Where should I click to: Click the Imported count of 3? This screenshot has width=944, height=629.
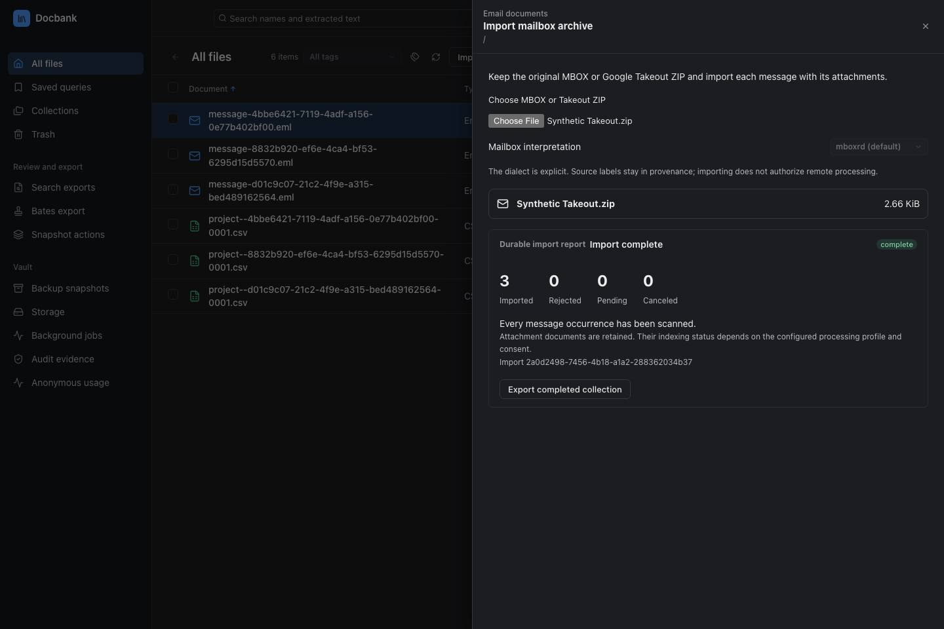pyautogui.click(x=505, y=281)
